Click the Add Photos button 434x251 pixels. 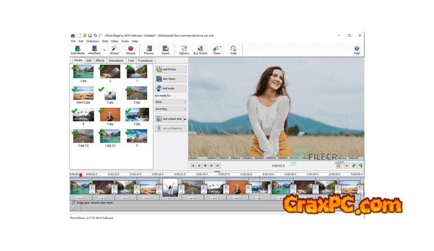click(170, 69)
